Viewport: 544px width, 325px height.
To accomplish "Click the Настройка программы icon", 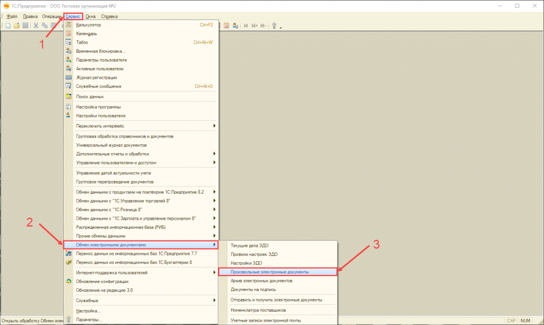I will pos(69,107).
